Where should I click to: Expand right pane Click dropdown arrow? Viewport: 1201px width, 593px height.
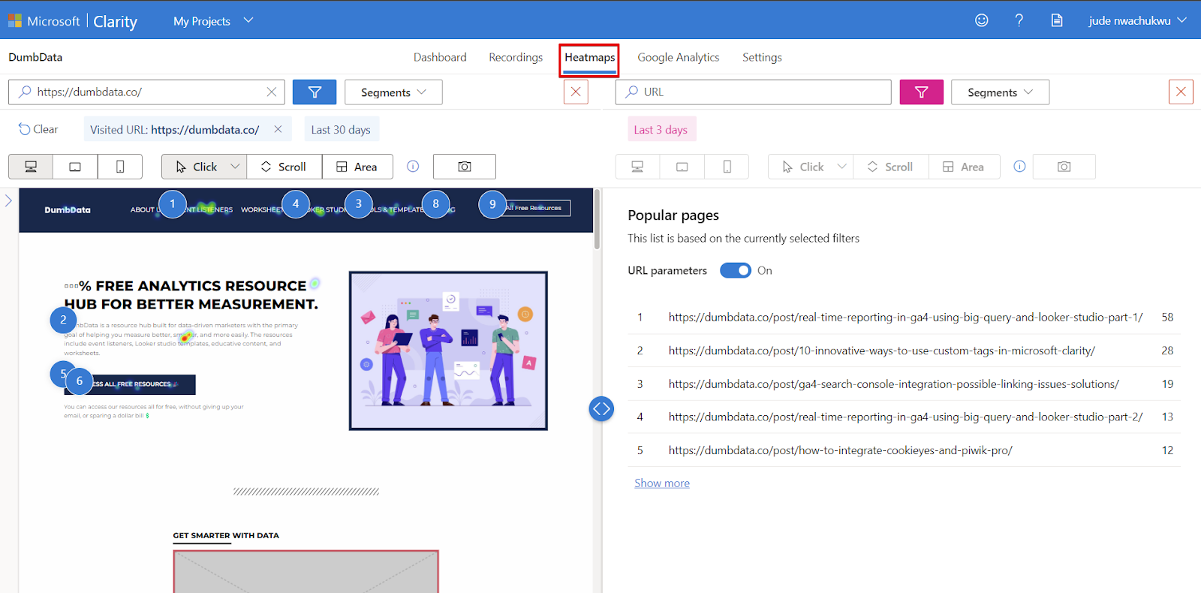point(841,167)
